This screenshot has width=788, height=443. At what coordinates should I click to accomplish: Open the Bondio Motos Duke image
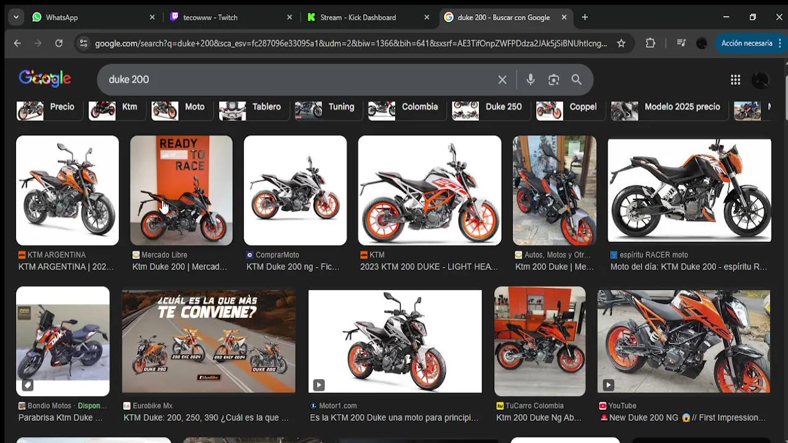[63, 341]
